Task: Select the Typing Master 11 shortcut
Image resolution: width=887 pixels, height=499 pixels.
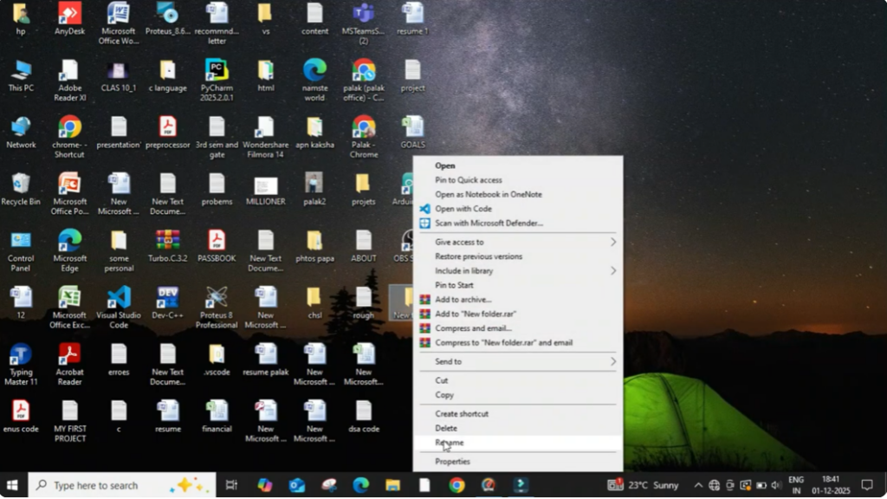Action: point(21,355)
